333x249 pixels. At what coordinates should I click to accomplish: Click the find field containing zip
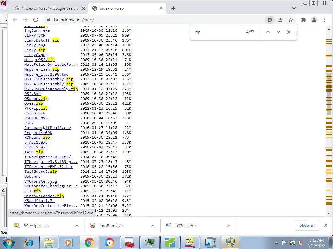219,32
